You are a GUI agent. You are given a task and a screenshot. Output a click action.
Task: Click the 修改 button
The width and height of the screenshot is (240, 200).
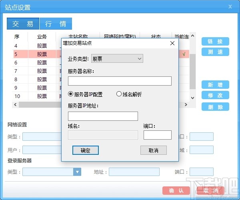(x=215, y=95)
